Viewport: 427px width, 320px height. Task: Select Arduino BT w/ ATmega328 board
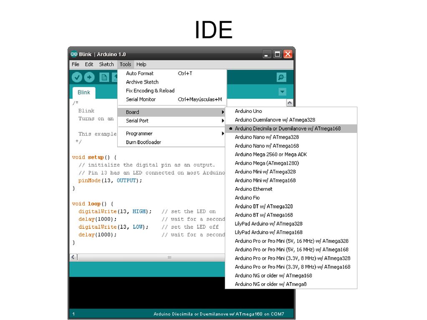point(291,207)
